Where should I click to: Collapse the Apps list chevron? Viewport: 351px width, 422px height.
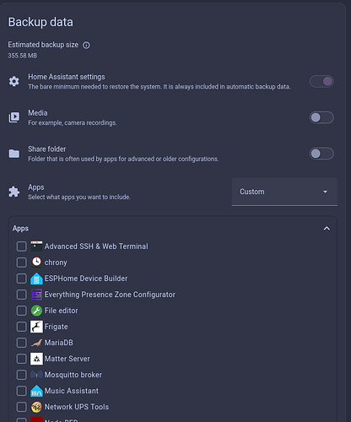[327, 229]
